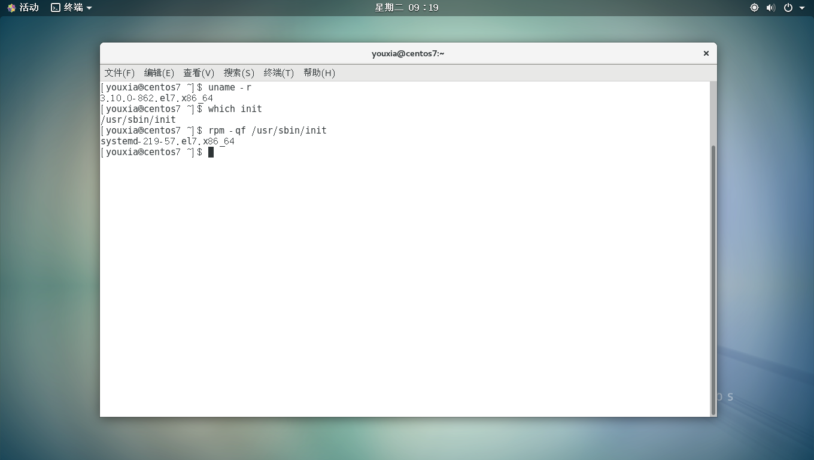
Task: Click the GNOME foot icon beside 活动
Action: click(11, 8)
